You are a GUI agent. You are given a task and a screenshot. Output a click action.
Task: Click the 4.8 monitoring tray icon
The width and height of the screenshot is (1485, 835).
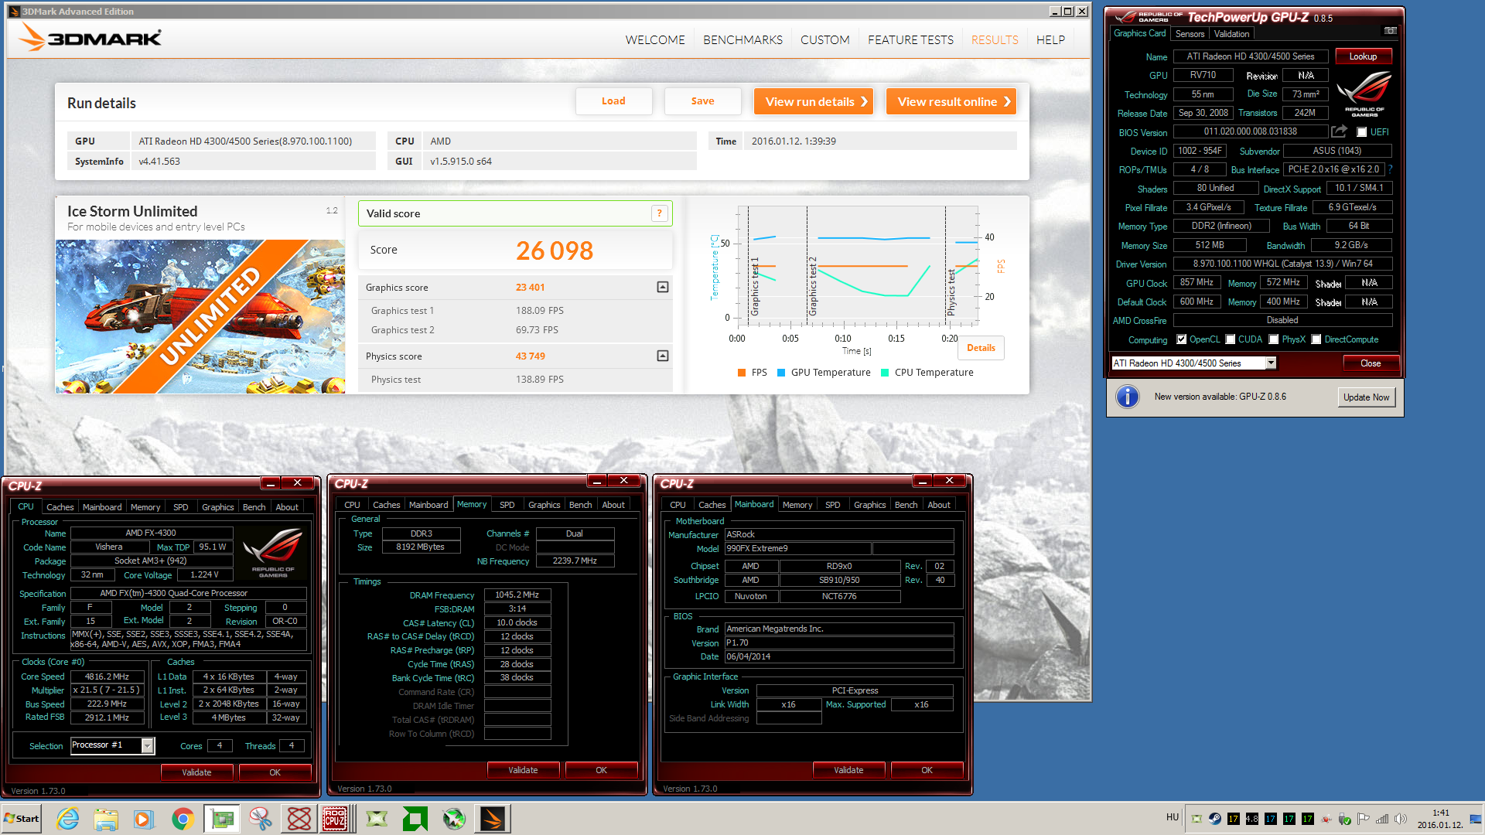1252,819
